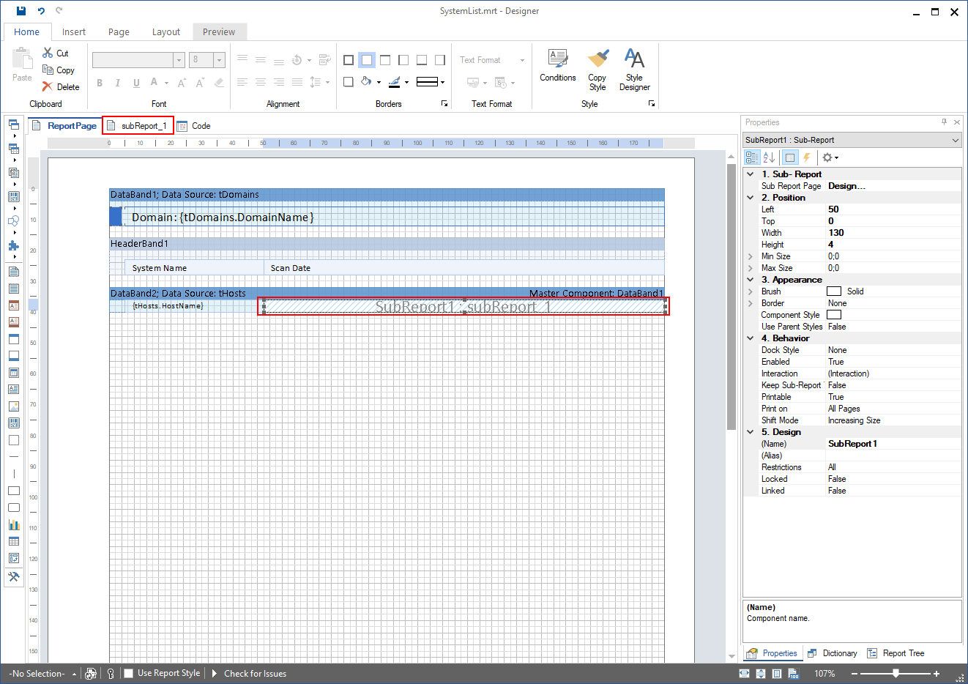Select the puzzle-piece components icon in the toolbox

(13, 246)
